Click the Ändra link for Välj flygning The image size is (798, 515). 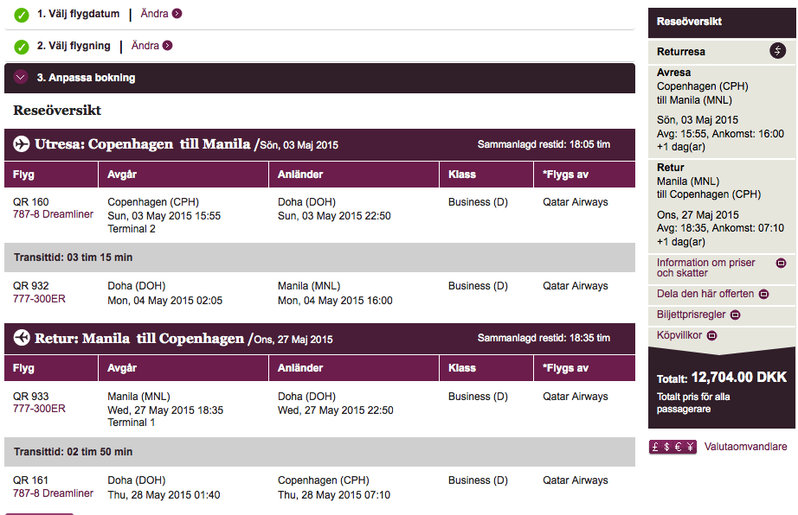pyautogui.click(x=145, y=46)
